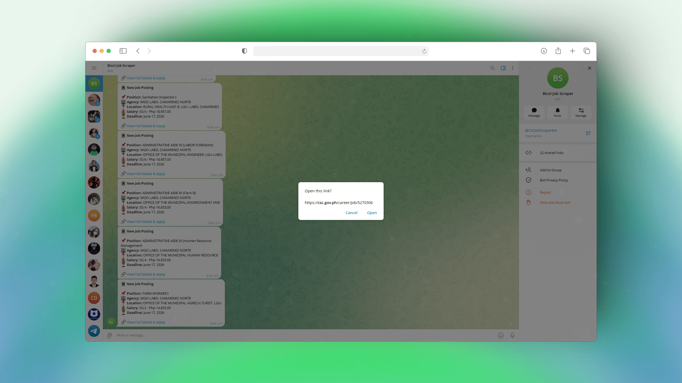The width and height of the screenshot is (682, 383).
Task: Select the BS chat in the sidebar
Action: (x=94, y=84)
